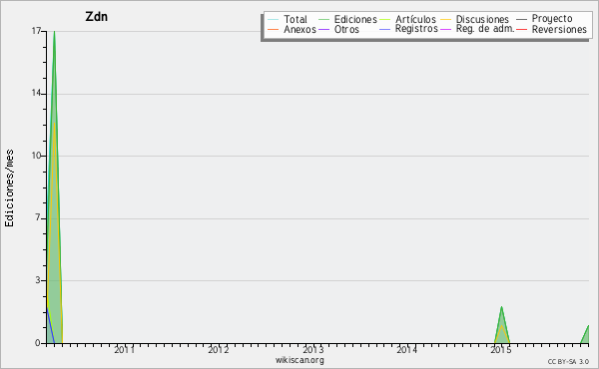This screenshot has height=369, width=599.
Task: Click the 2011 x-axis label
Action: (x=125, y=349)
